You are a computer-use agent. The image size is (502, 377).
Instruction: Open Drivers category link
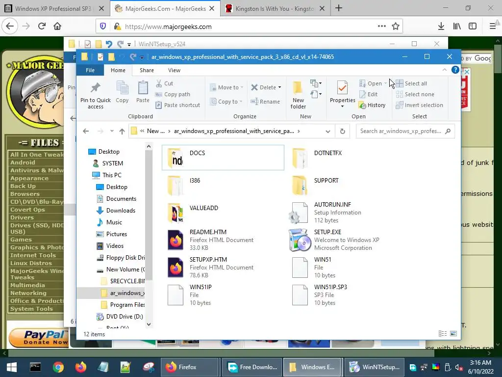[22, 217]
